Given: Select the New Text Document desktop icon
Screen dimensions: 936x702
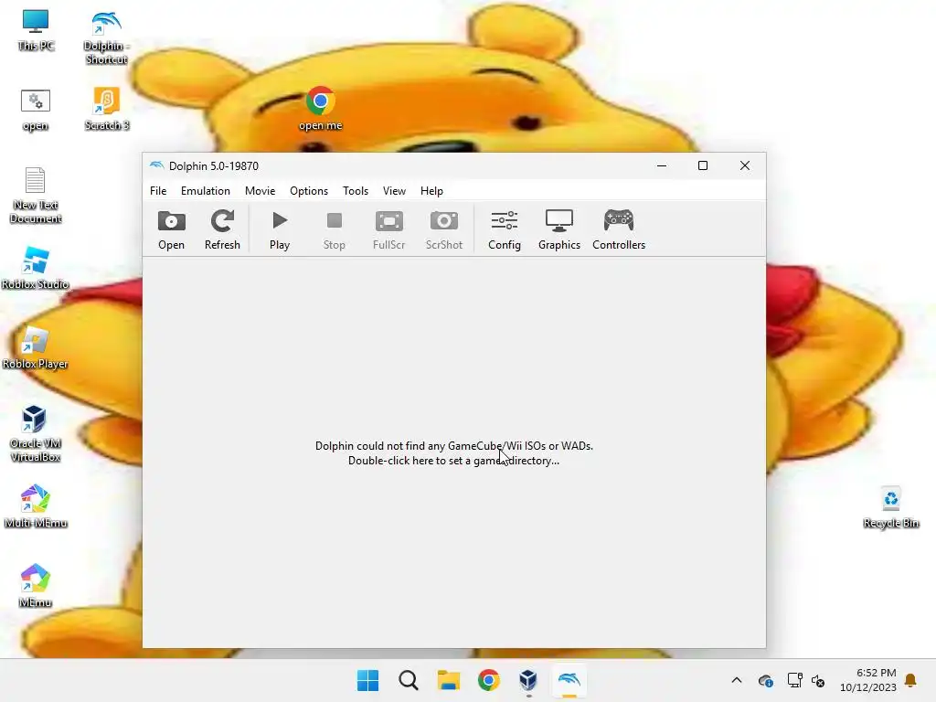Looking at the screenshot, I should click(36, 196).
